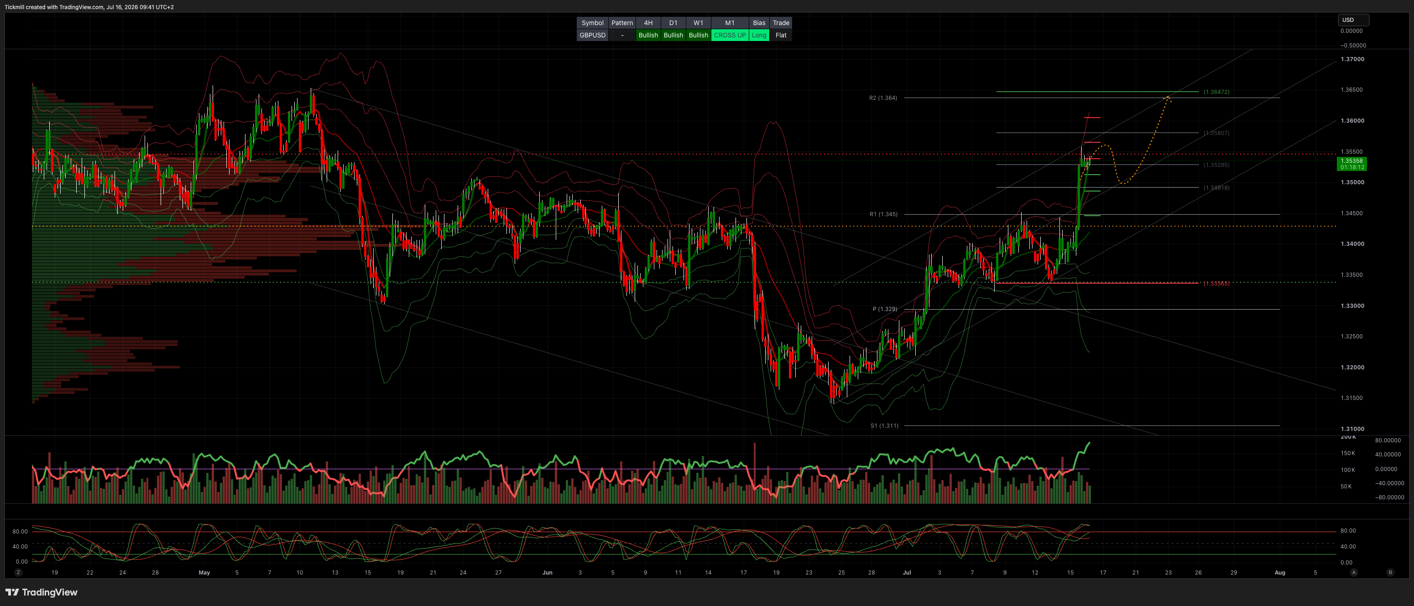Click the Long bias cell
The width and height of the screenshot is (1414, 606).
pyautogui.click(x=759, y=35)
